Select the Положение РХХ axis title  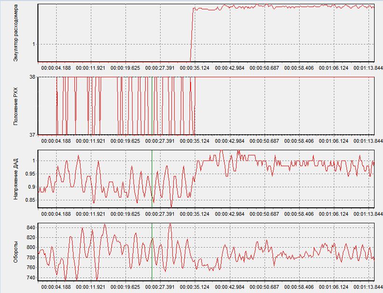tap(15, 106)
